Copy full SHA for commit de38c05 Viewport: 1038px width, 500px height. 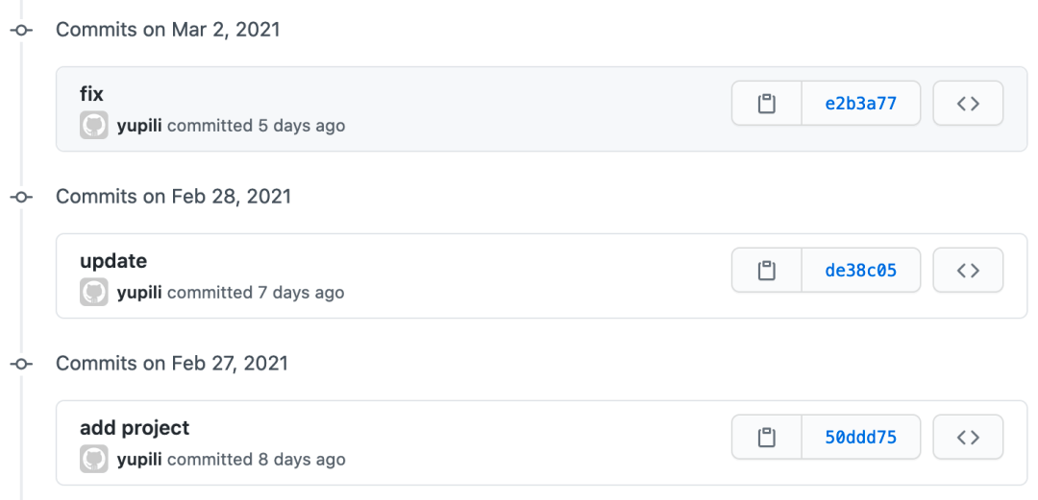tap(766, 271)
